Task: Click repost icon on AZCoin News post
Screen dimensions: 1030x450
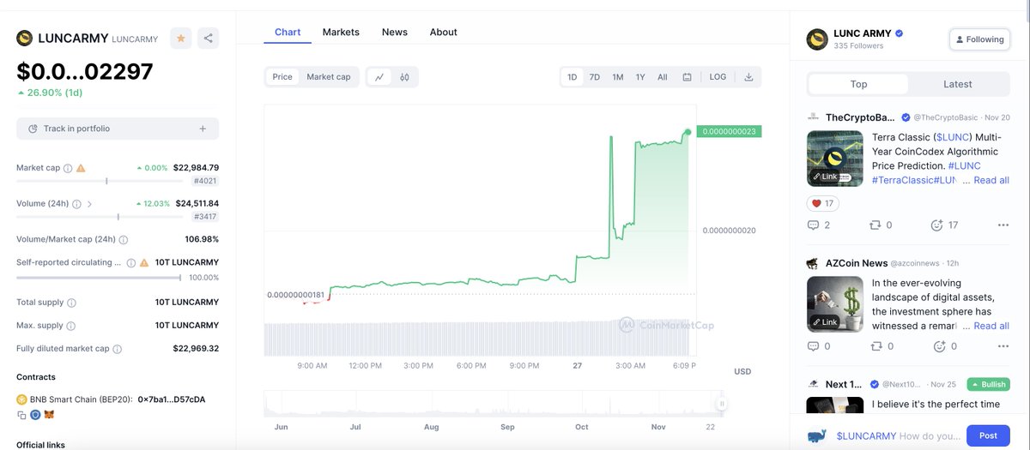Action: coord(875,346)
